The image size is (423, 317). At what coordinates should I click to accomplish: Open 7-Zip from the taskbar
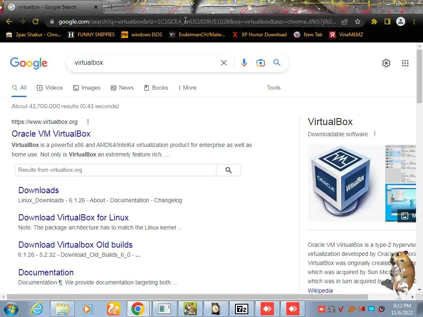pyautogui.click(x=241, y=309)
